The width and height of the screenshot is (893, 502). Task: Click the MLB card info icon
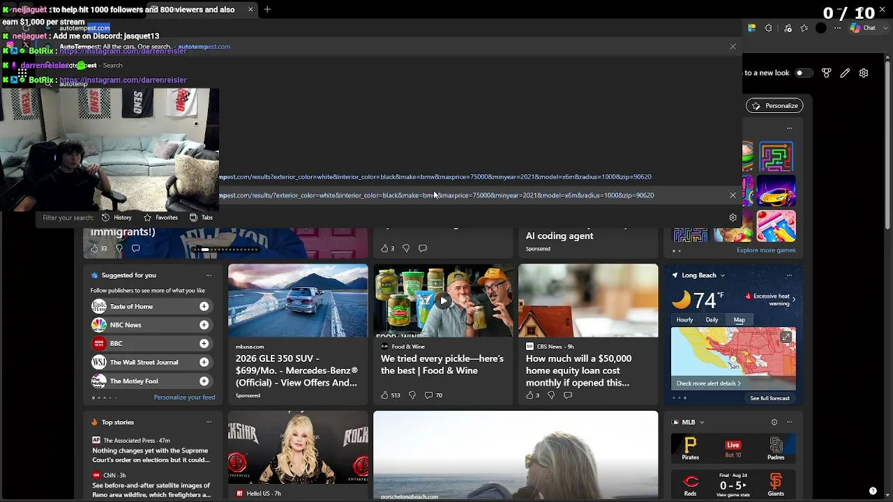point(774,422)
